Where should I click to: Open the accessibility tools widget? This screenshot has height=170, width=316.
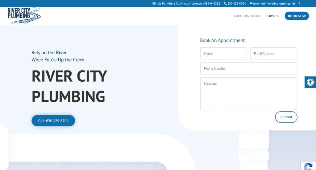(310, 82)
